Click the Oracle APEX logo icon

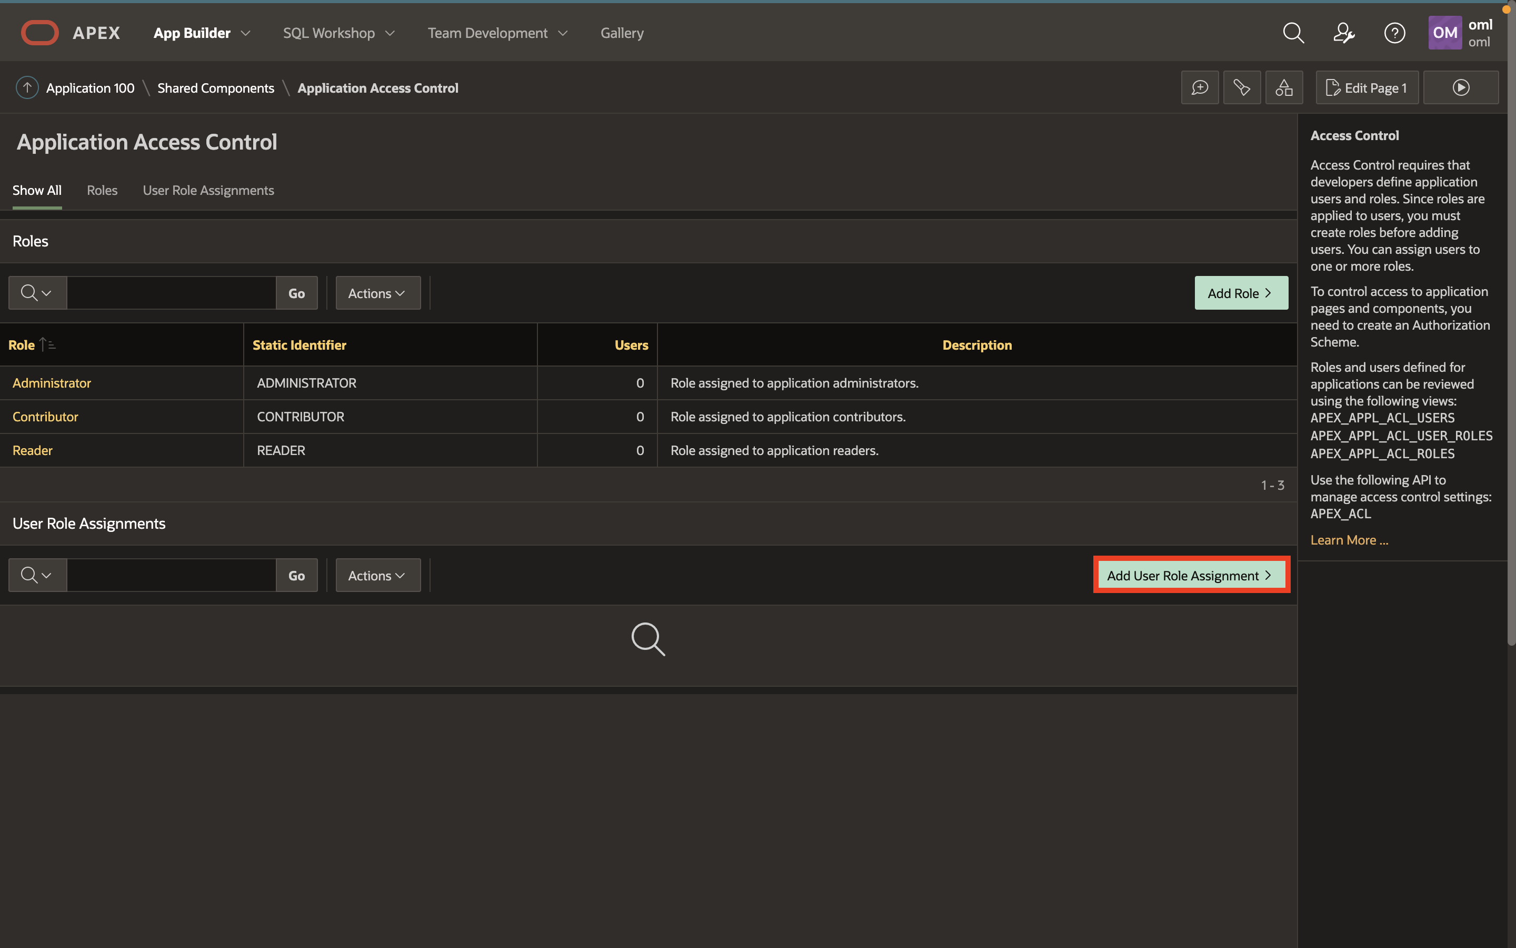(x=39, y=33)
